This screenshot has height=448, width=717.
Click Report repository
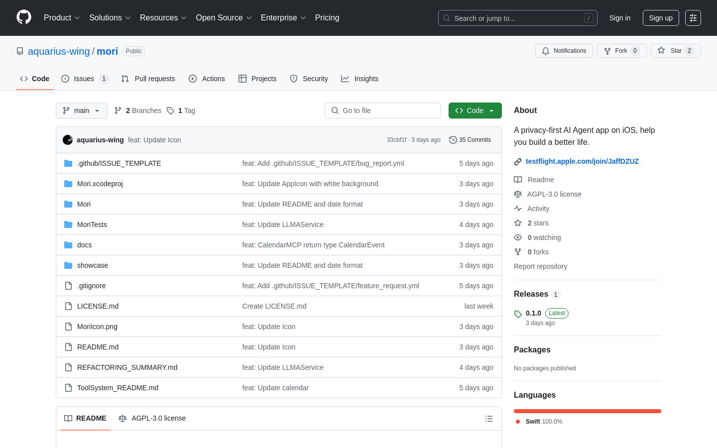(540, 266)
